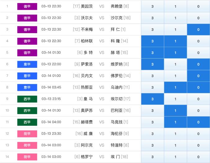The width and height of the screenshot is (210, 163).
Task: Click the 德甲 tag in row 1
Action: [27, 7]
